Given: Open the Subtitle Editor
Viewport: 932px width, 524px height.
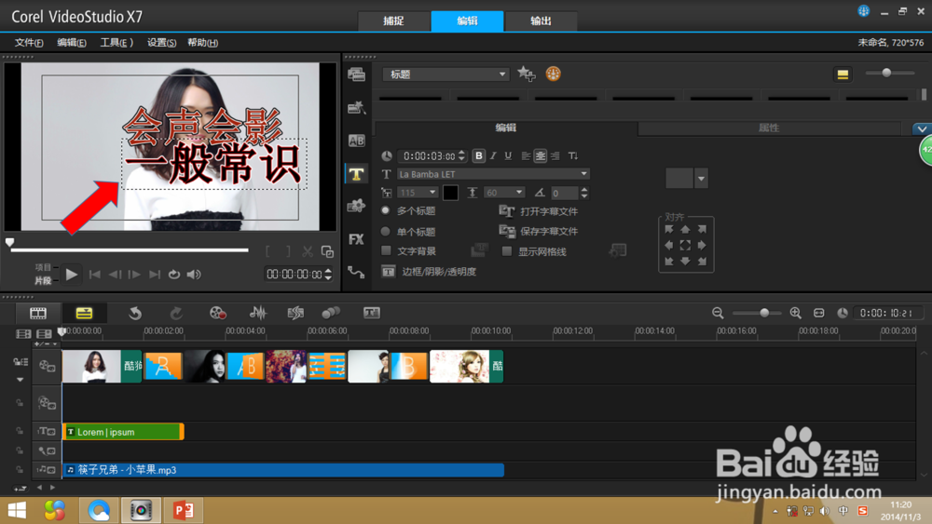Looking at the screenshot, I should click(372, 313).
